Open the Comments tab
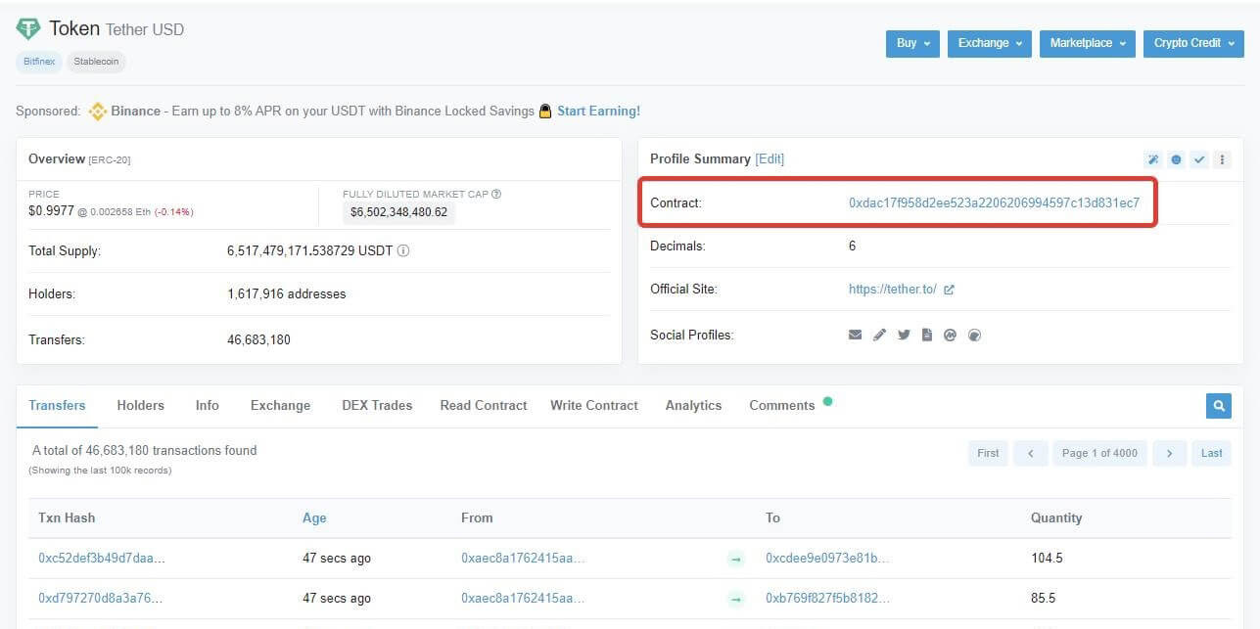This screenshot has height=629, width=1260. (x=782, y=405)
